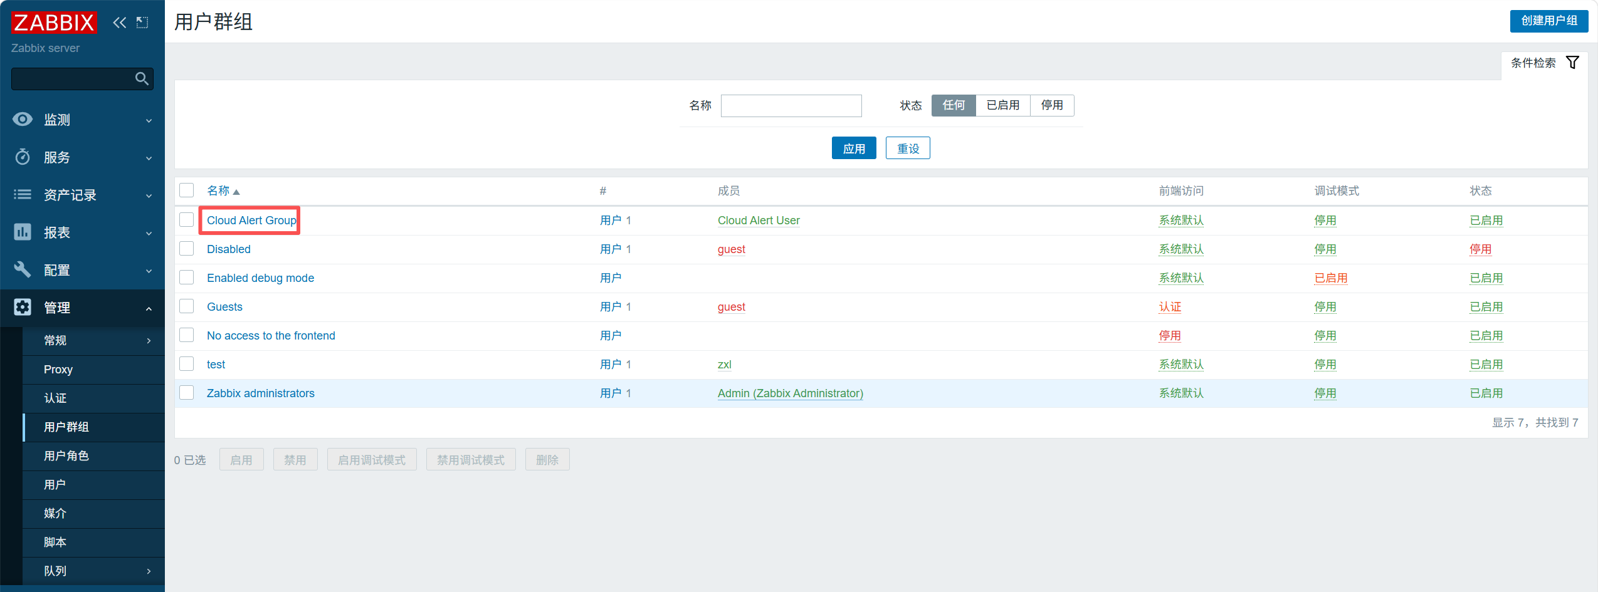Image resolution: width=1598 pixels, height=592 pixels.
Task: Select the 任何 status filter option
Action: [x=954, y=105]
